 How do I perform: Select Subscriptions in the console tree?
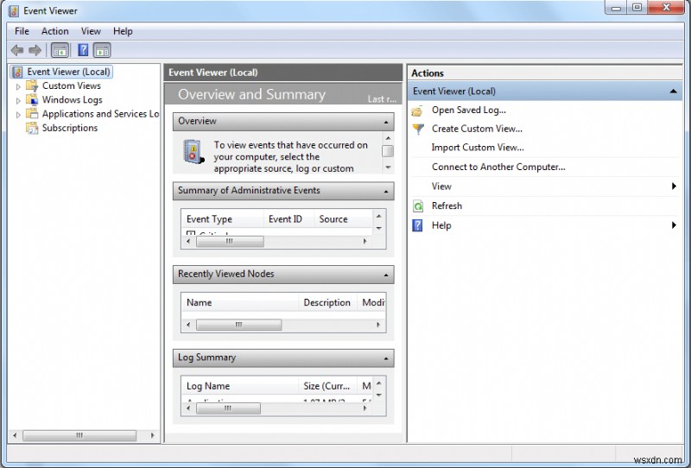pos(70,128)
